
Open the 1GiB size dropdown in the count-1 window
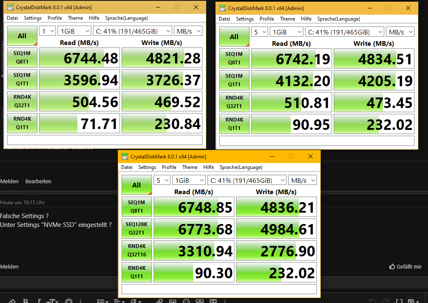point(74,32)
